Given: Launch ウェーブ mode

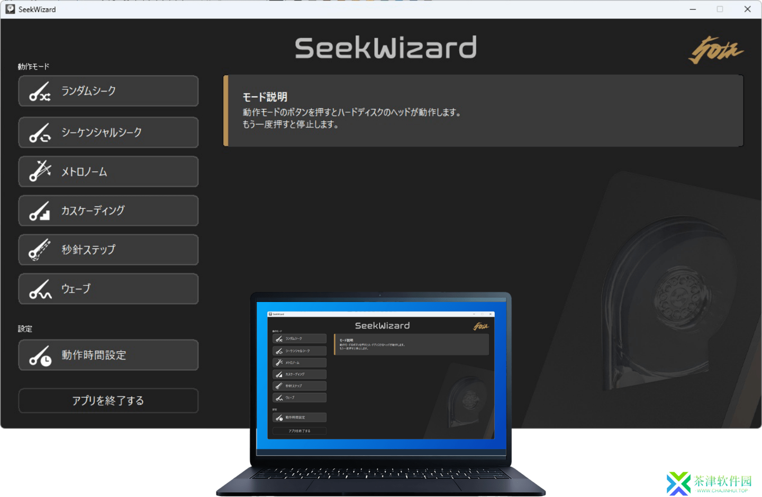Looking at the screenshot, I should tap(108, 289).
